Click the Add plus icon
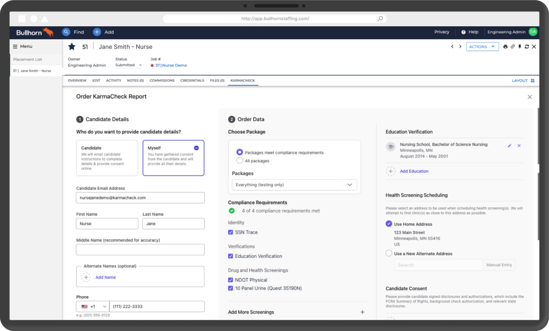 97,32
